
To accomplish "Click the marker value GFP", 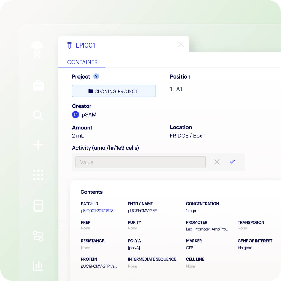I will [x=189, y=248].
